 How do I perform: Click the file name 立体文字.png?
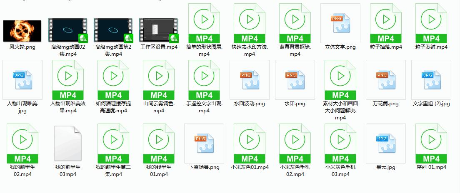click(x=340, y=47)
